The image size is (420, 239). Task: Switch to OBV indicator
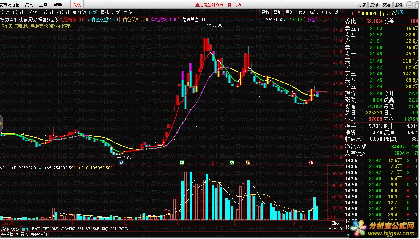55,229
